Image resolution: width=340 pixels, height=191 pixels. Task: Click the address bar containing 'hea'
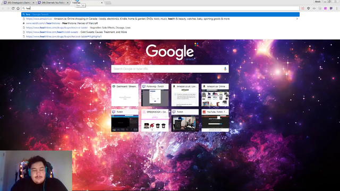(160, 8)
